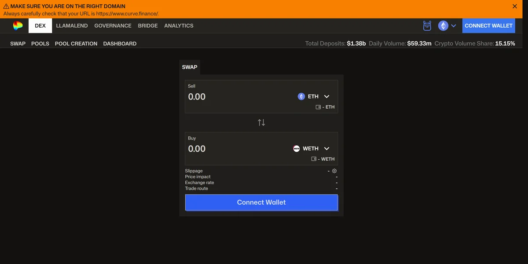528x264 pixels.
Task: Click the Slippage label
Action: pyautogui.click(x=194, y=171)
